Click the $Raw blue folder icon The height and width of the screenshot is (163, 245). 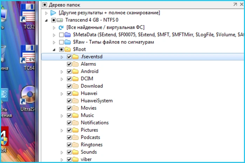[x=68, y=42]
